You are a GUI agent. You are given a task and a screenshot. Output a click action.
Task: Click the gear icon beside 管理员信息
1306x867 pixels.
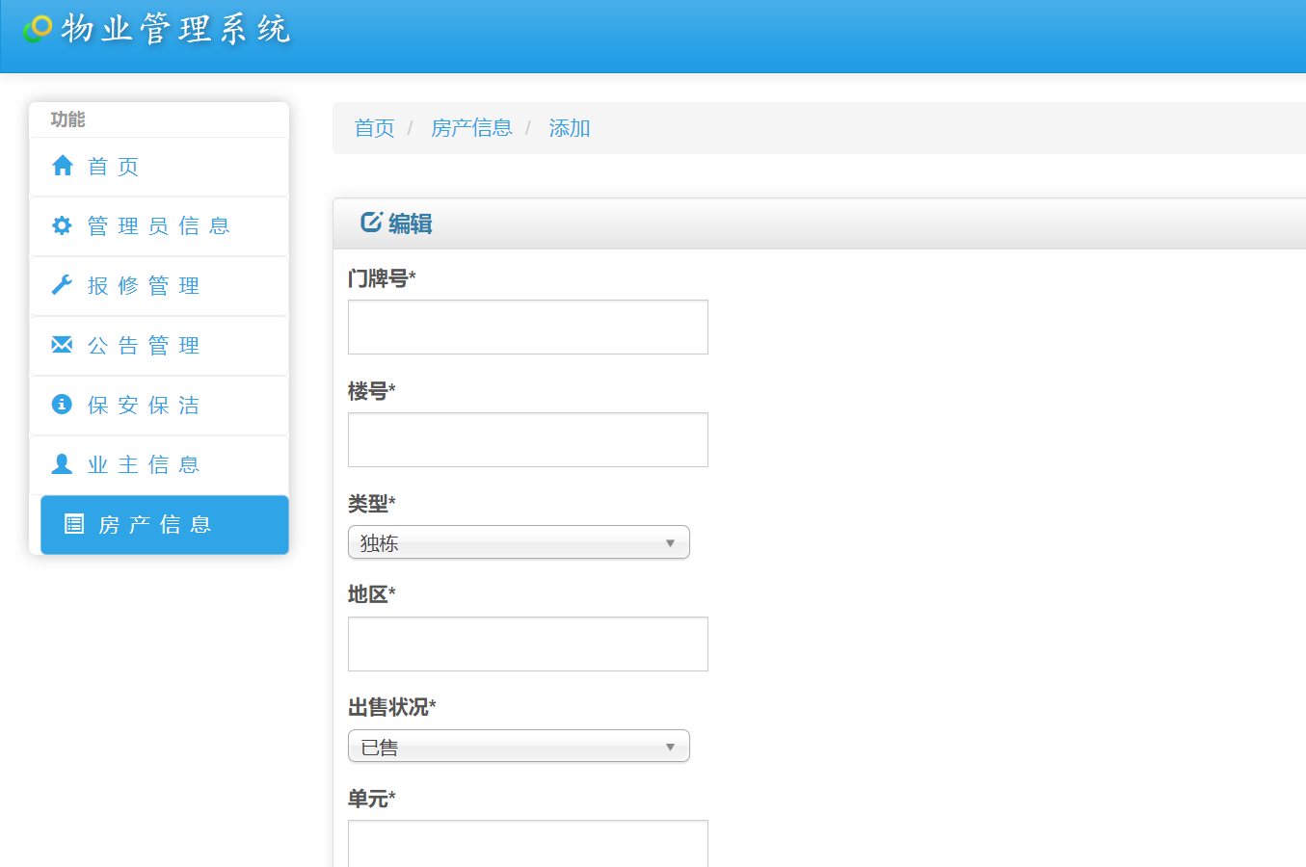point(62,225)
